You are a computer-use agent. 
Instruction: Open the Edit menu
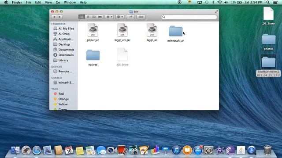point(38,2)
